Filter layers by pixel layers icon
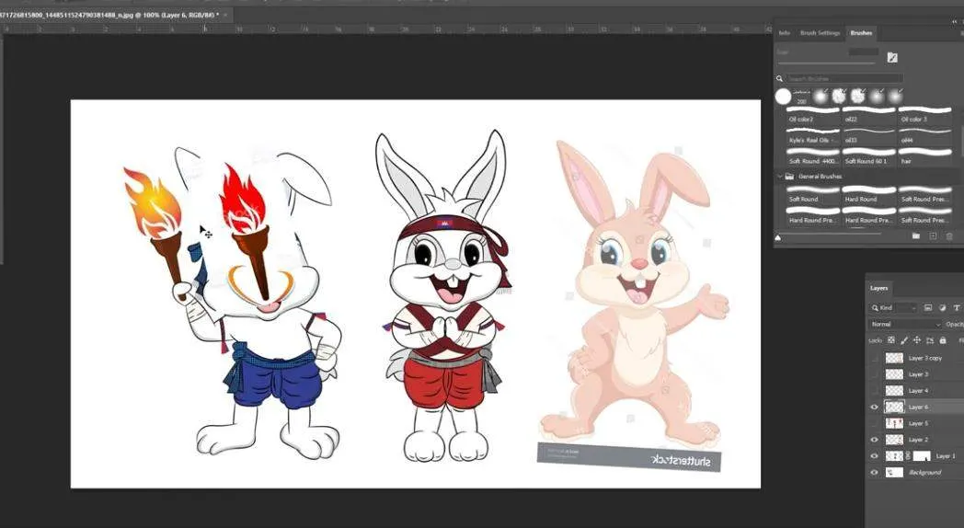Image resolution: width=964 pixels, height=528 pixels. [928, 308]
